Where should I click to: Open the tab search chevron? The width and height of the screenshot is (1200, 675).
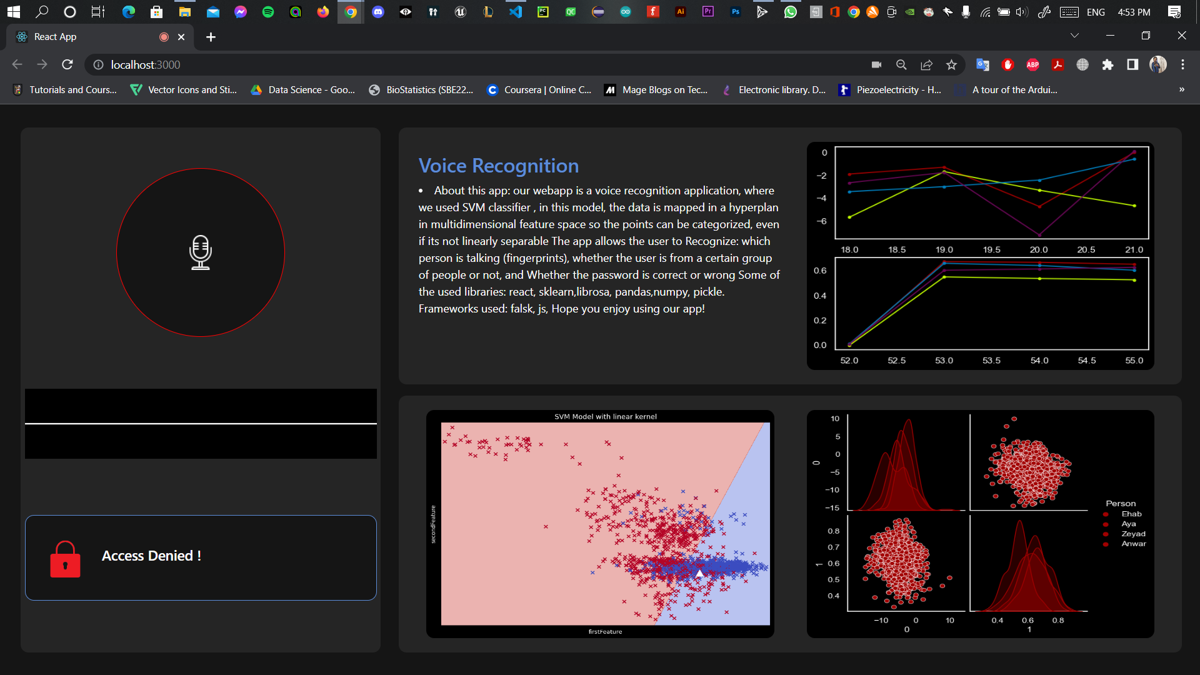(1074, 36)
